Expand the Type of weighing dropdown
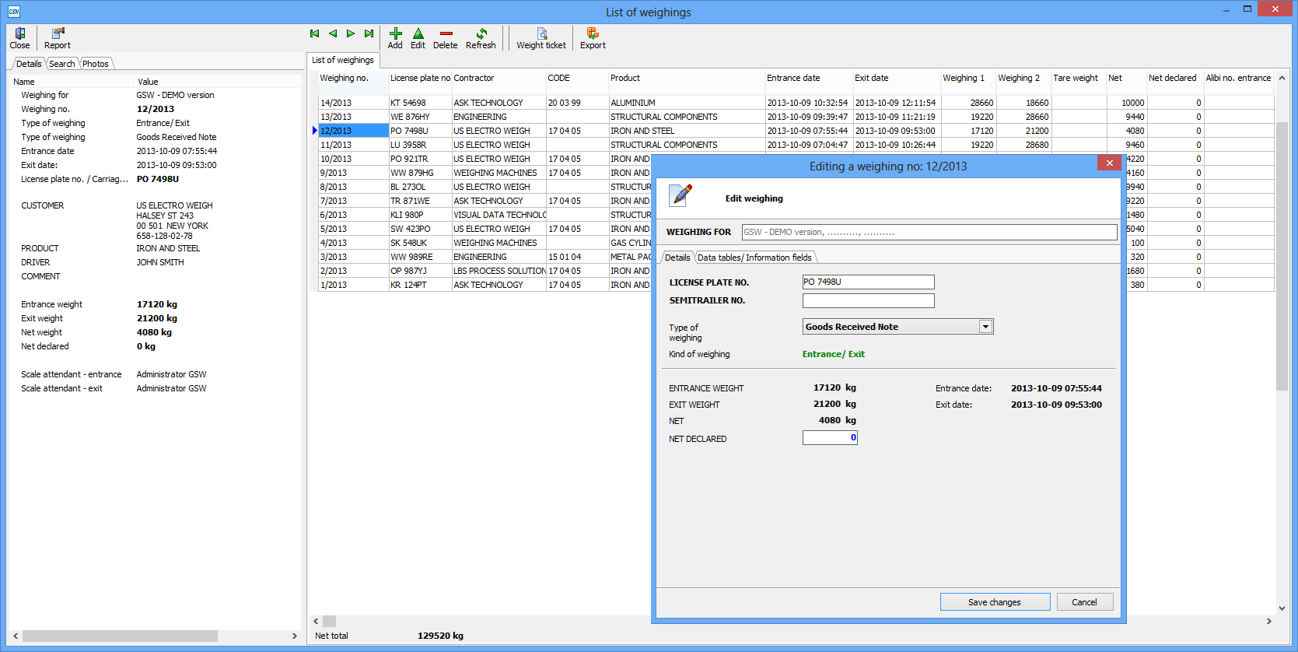Image resolution: width=1298 pixels, height=652 pixels. tap(985, 327)
